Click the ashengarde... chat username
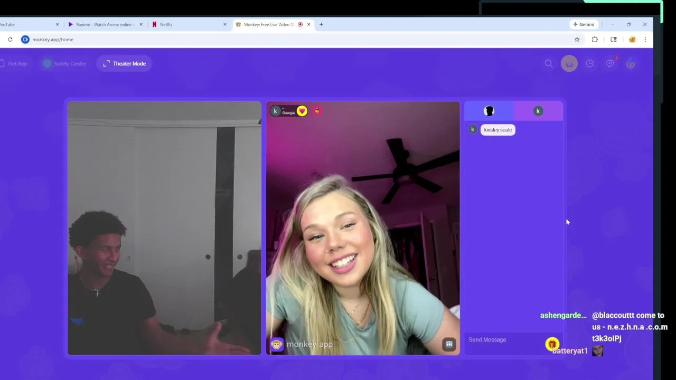The image size is (676, 380). click(x=563, y=316)
